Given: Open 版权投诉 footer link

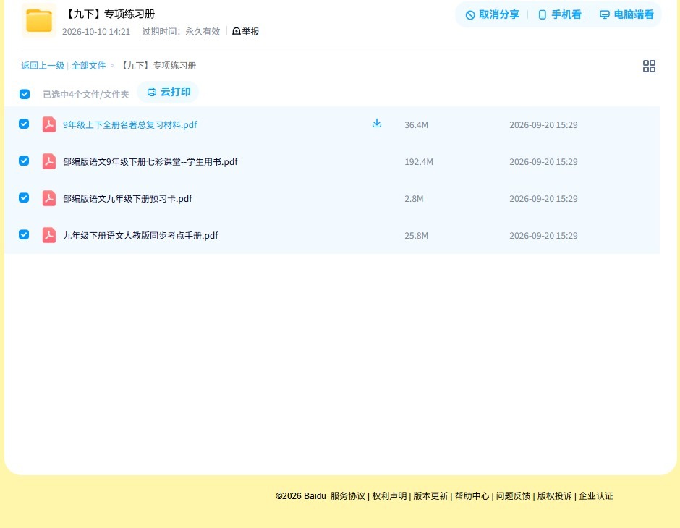Looking at the screenshot, I should click(x=554, y=496).
